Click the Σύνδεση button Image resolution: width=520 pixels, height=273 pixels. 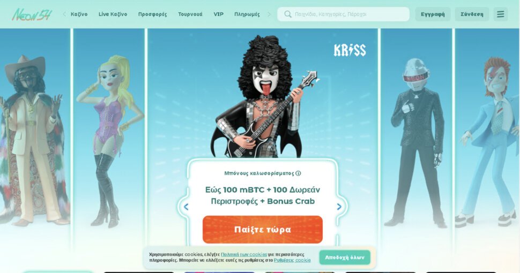pos(472,14)
